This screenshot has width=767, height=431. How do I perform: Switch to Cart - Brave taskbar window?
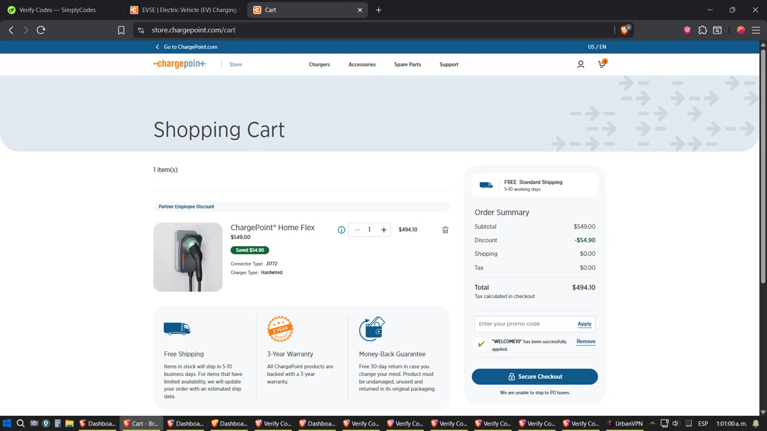[x=141, y=423]
